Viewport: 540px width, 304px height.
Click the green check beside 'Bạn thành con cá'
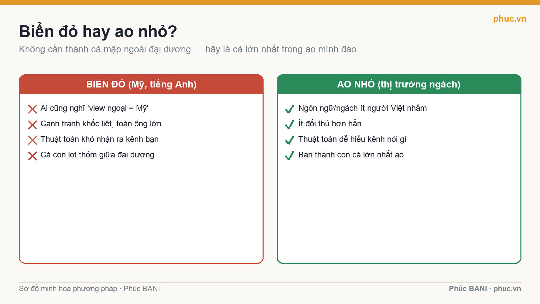[290, 155]
